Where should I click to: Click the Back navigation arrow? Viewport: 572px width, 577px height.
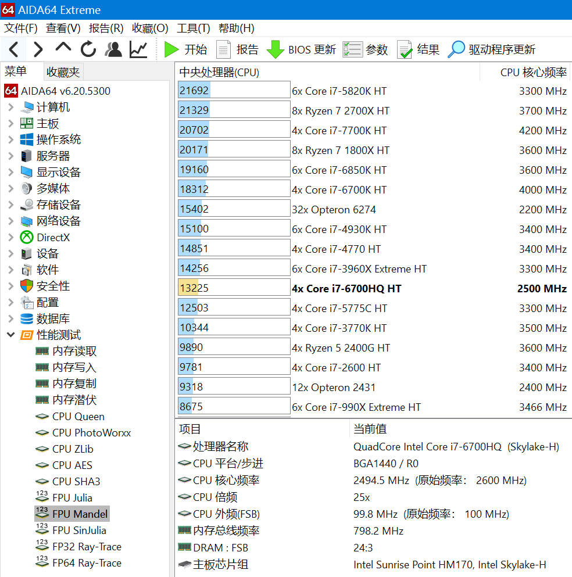pos(13,49)
